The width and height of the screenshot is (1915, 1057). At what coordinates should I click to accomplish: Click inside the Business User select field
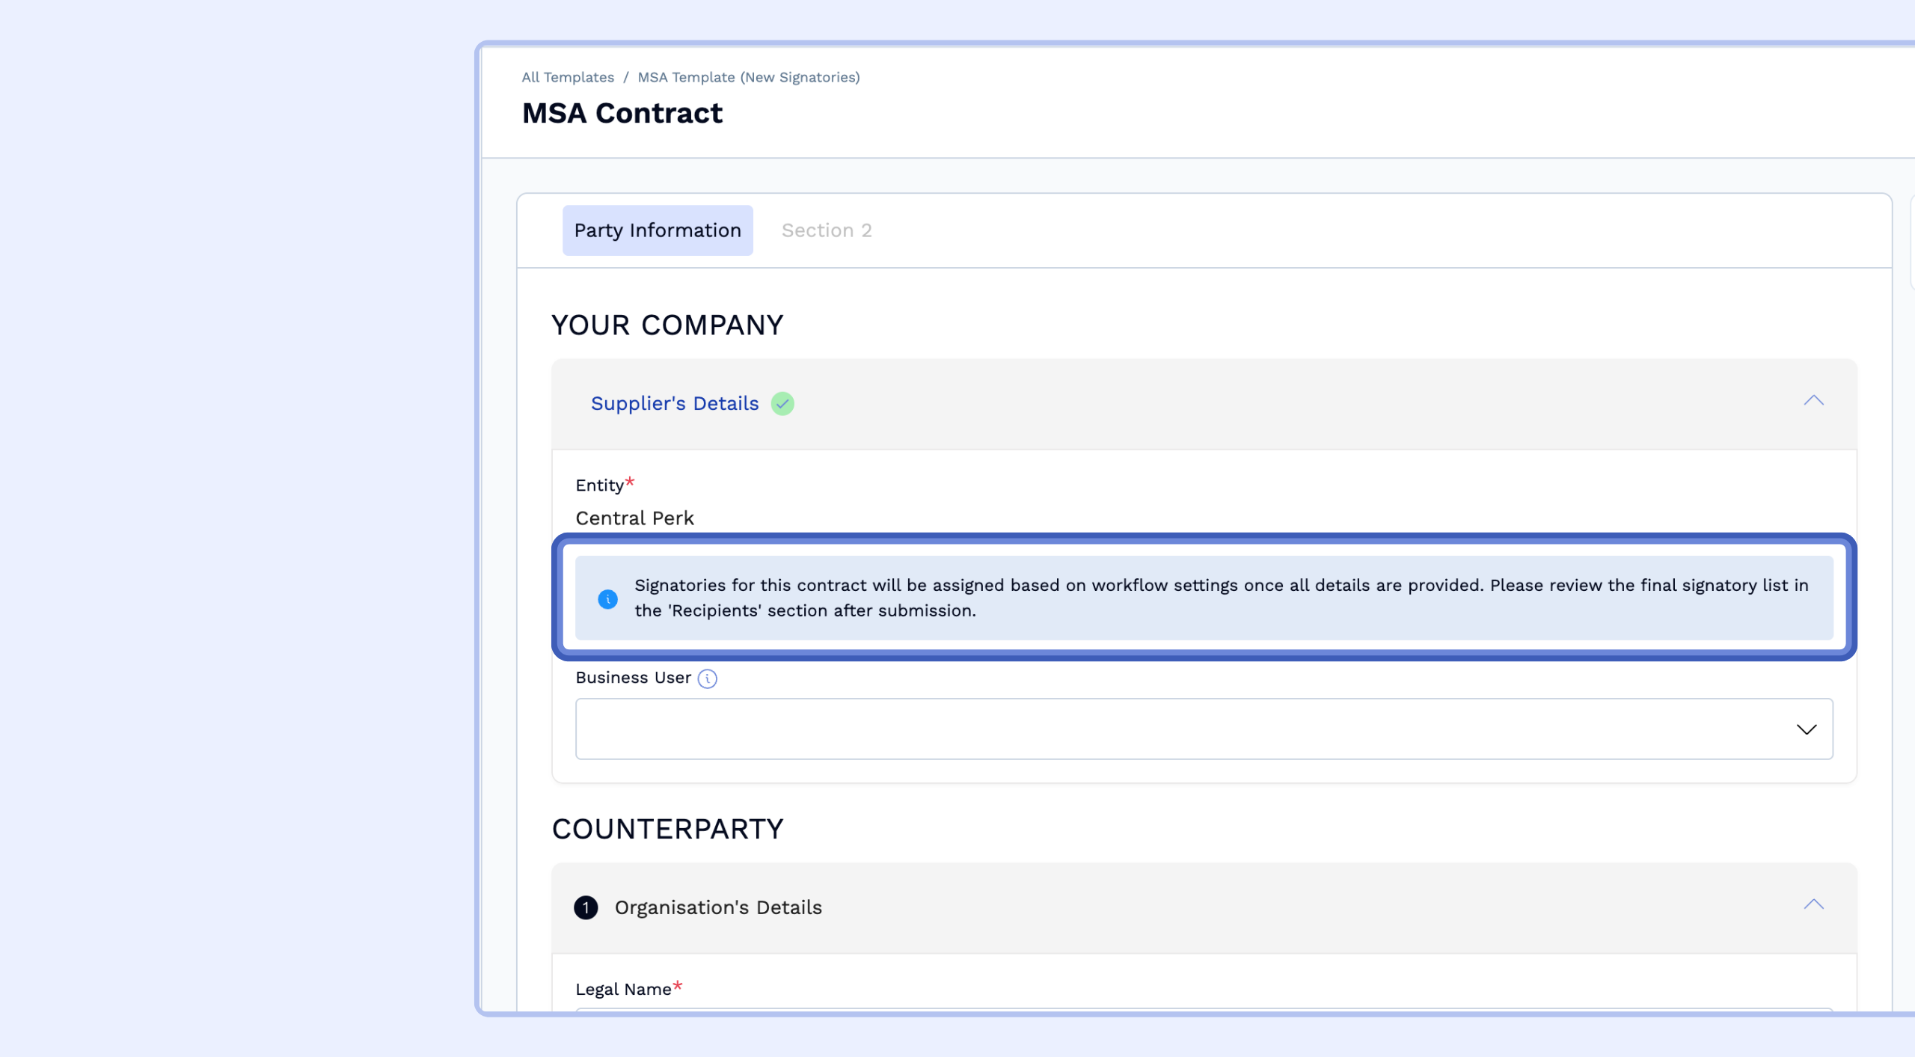[1182, 729]
